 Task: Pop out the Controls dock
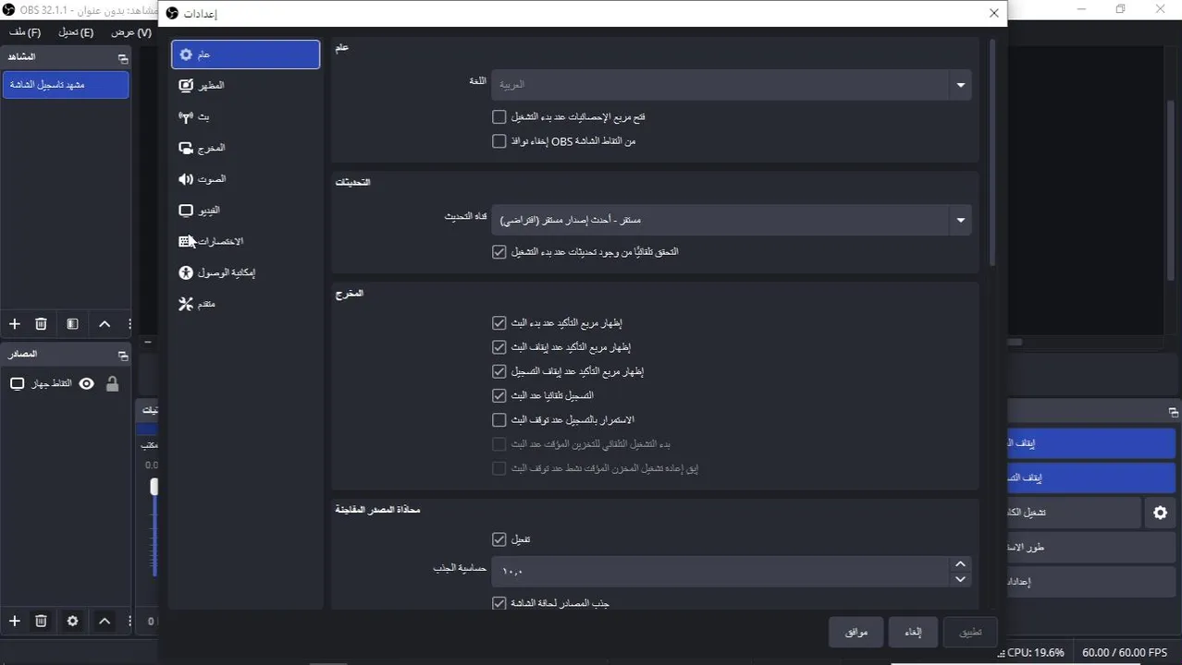point(1173,412)
